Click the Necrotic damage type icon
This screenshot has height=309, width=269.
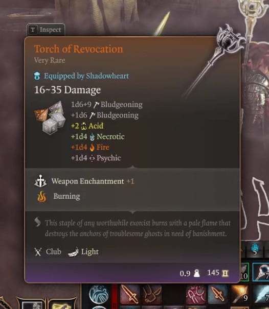92,137
